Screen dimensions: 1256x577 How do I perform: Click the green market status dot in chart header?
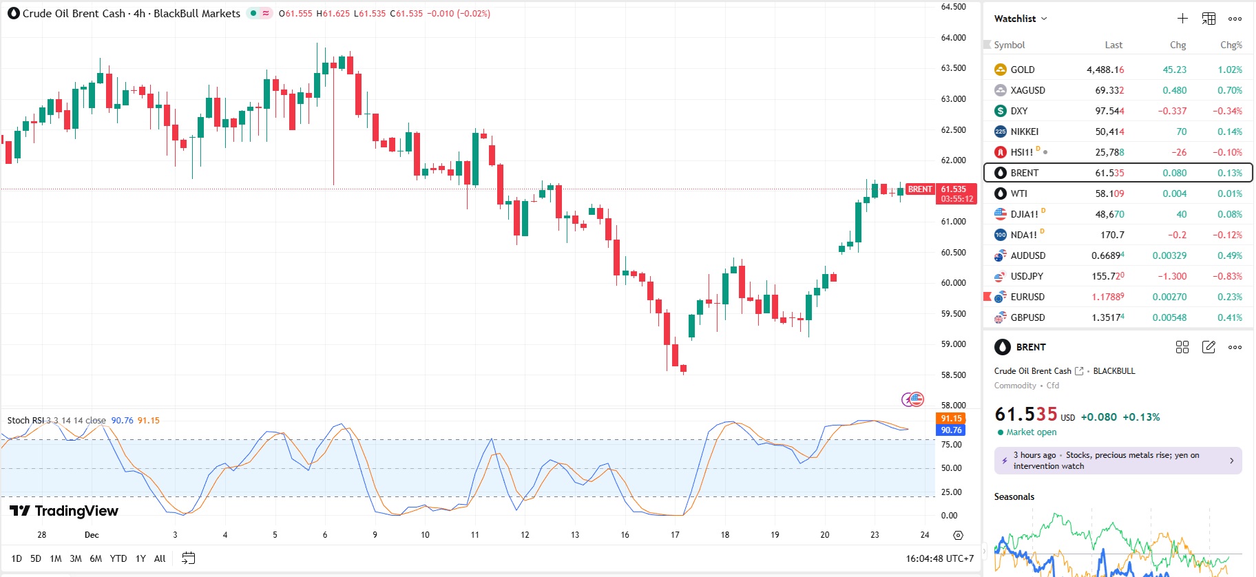[x=253, y=13]
